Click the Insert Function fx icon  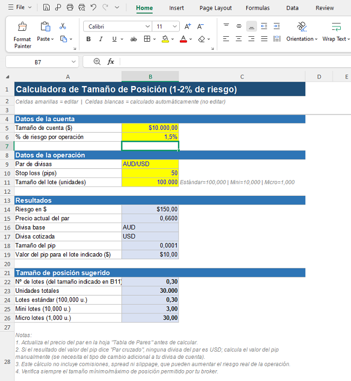coord(111,62)
